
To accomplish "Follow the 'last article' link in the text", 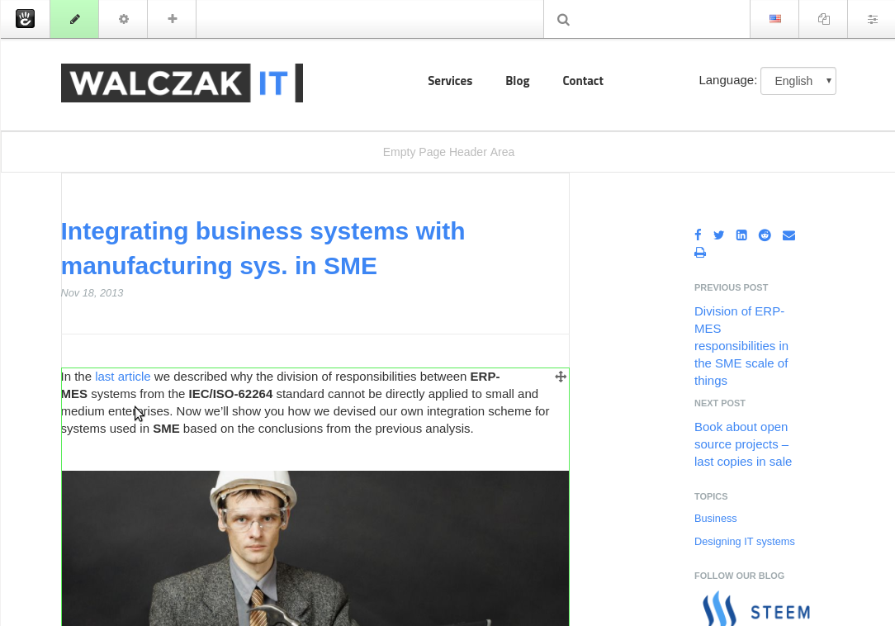I will click(122, 376).
